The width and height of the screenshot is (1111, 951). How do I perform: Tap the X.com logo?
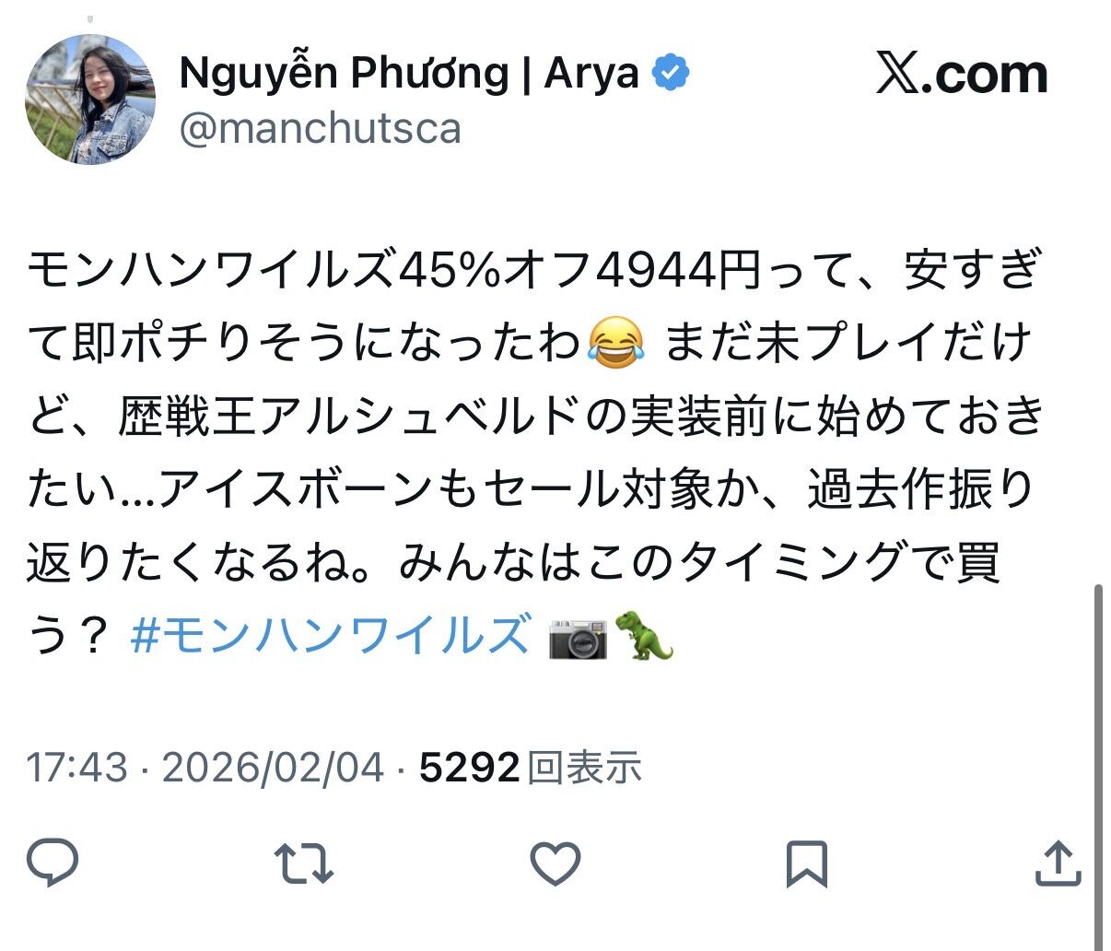(962, 74)
